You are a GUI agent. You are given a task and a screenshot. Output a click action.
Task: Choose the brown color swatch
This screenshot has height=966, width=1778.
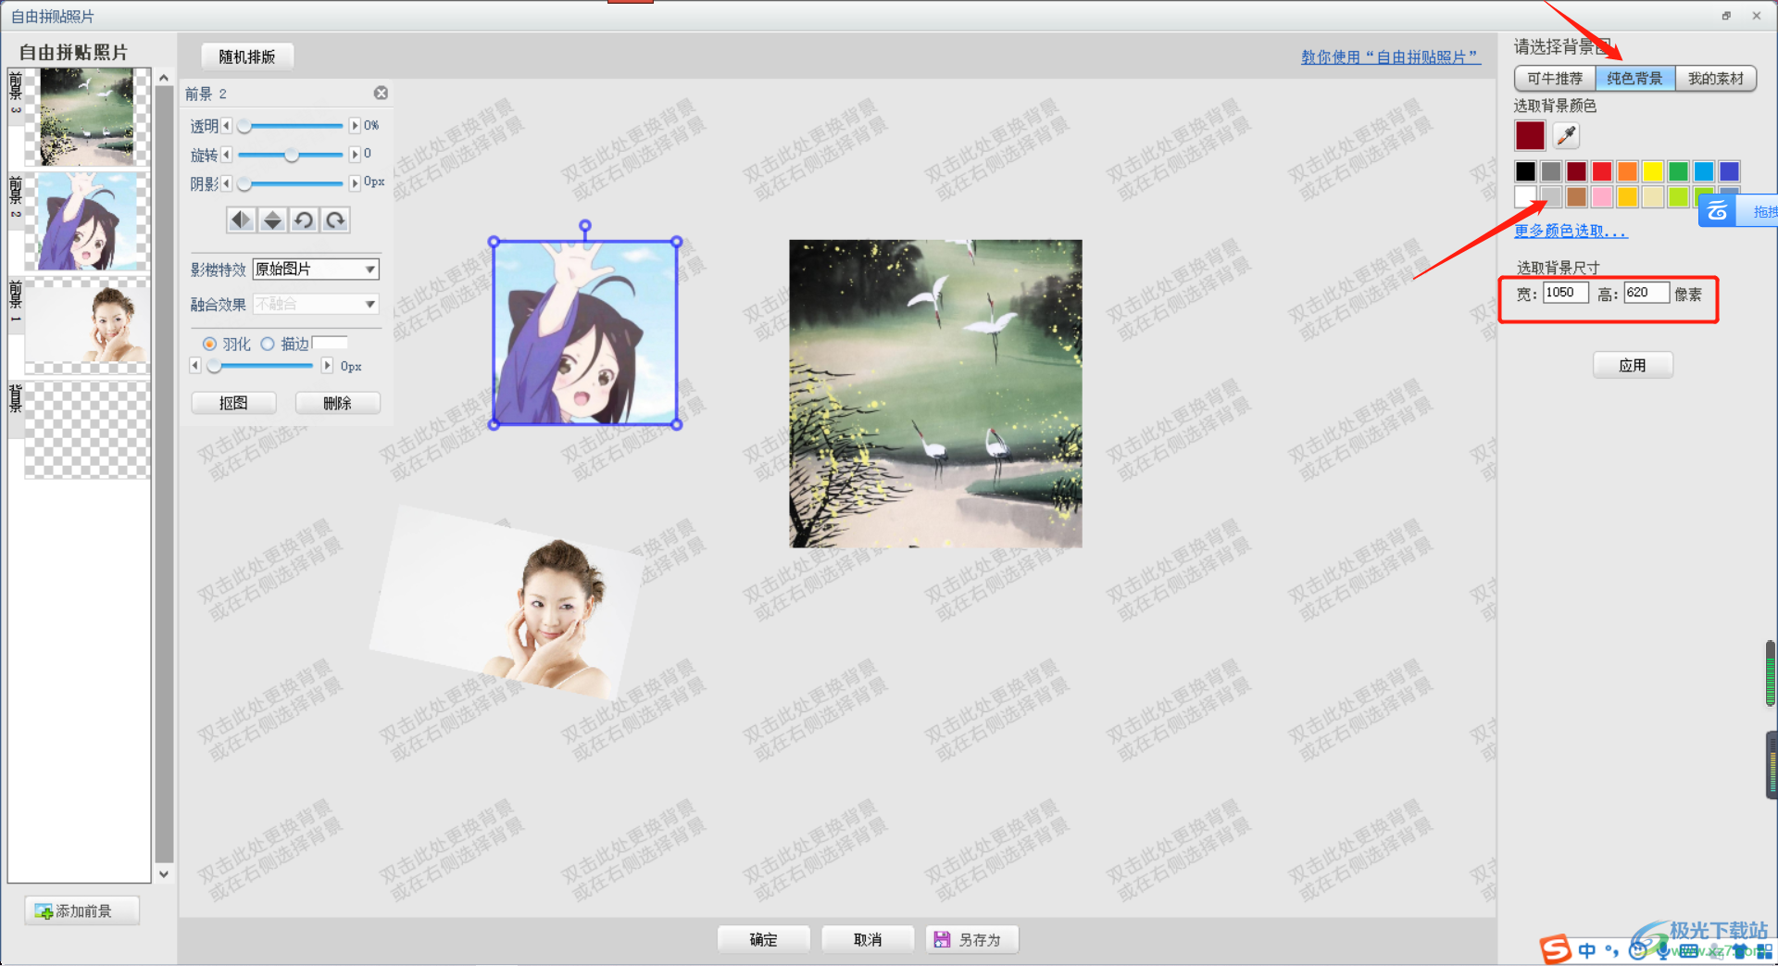[x=1576, y=196]
